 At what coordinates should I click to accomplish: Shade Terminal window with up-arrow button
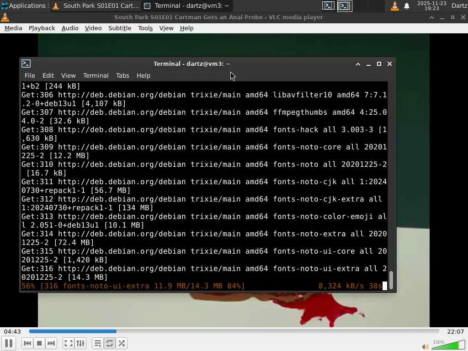358,64
